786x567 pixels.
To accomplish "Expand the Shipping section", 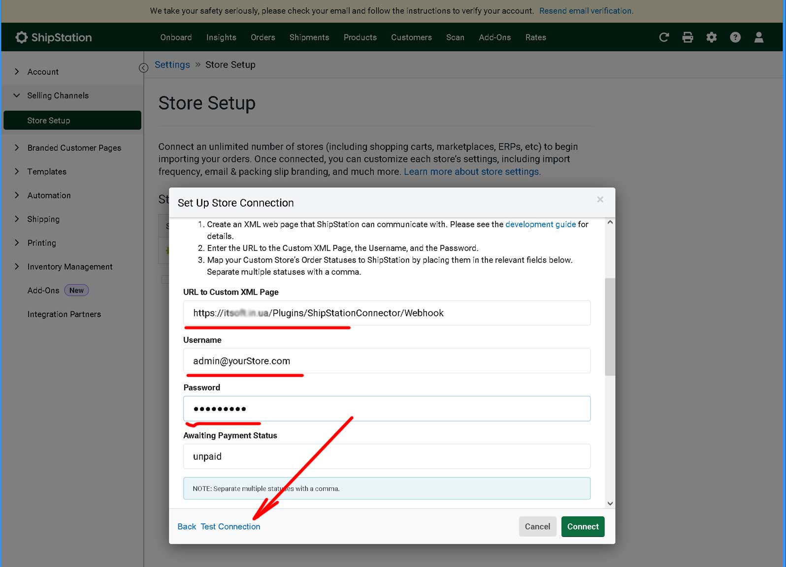I will pyautogui.click(x=17, y=219).
